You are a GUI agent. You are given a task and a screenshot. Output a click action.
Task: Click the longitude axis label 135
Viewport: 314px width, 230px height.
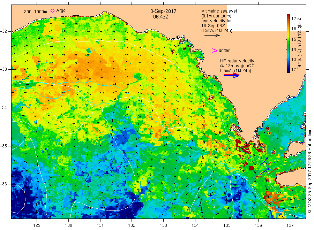click(227, 225)
